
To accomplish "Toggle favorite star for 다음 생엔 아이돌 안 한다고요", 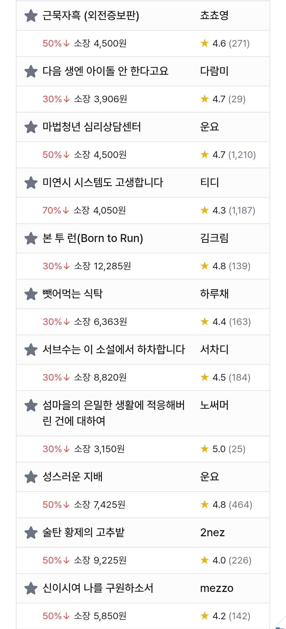I will click(31, 71).
